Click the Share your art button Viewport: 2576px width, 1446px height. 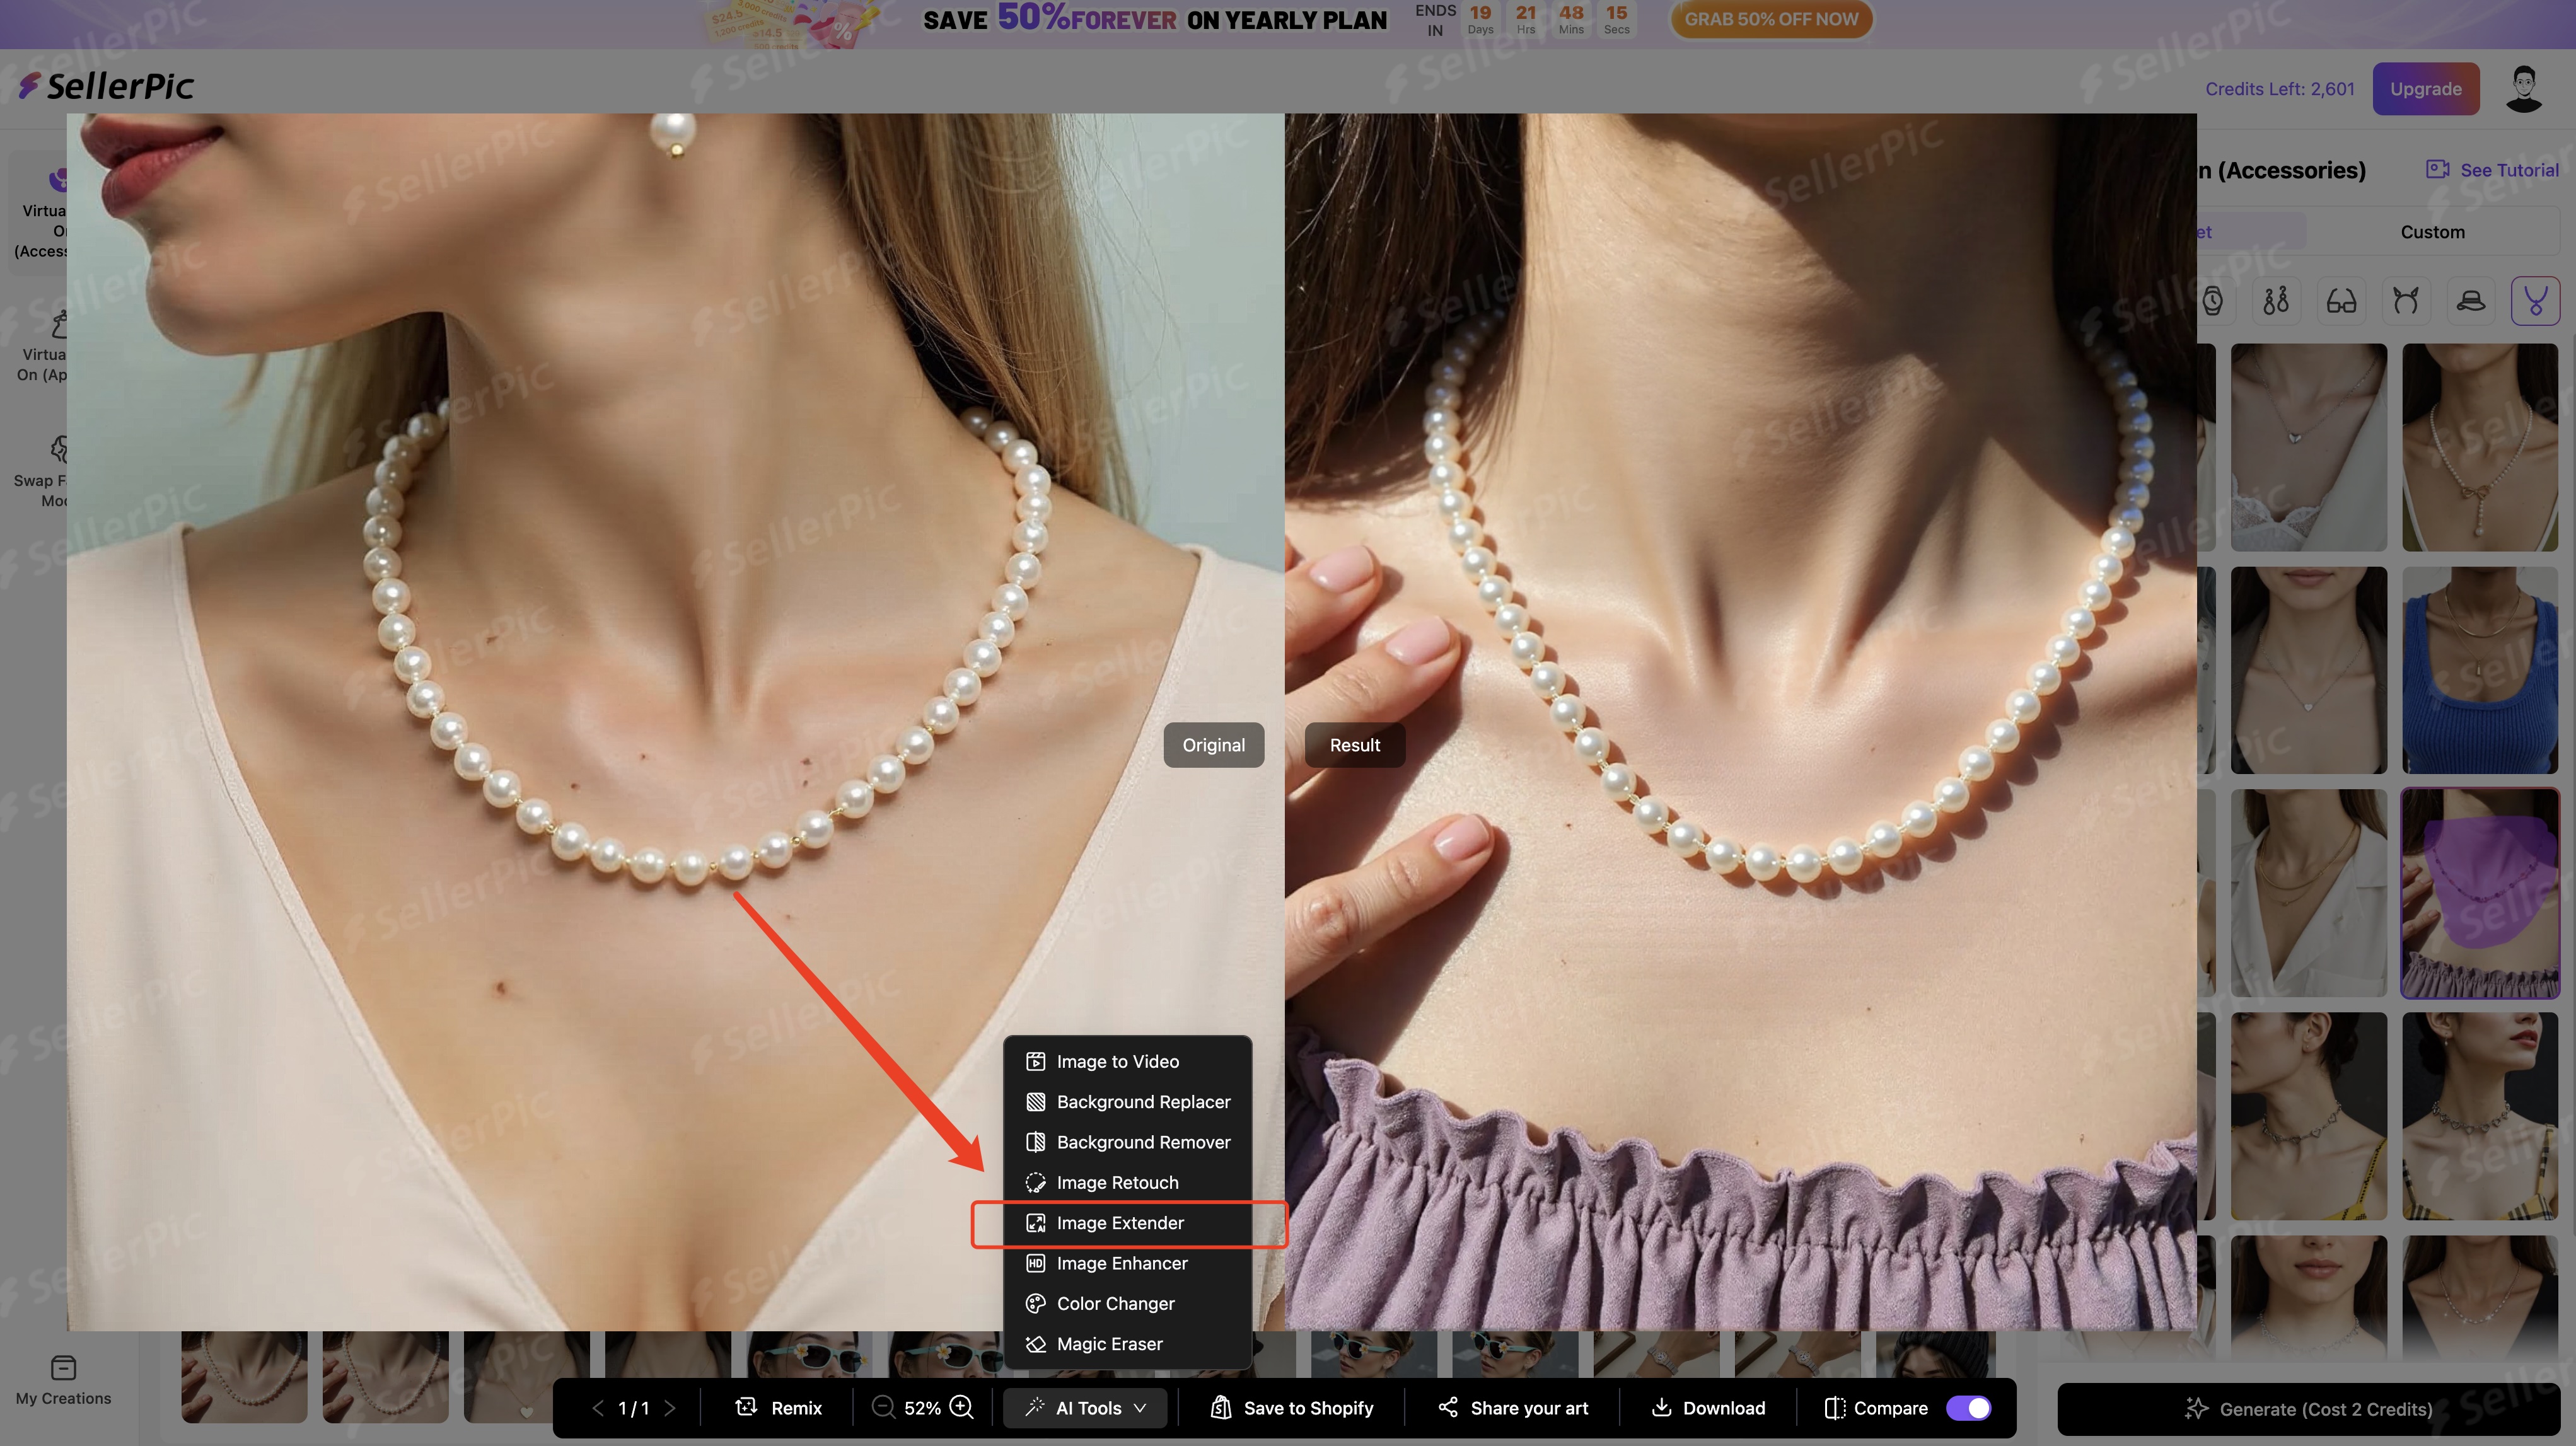pos(1512,1408)
